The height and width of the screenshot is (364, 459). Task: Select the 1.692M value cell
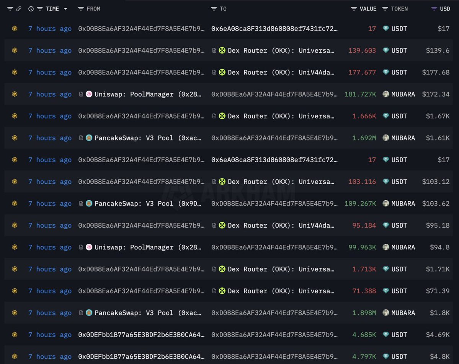coord(364,138)
